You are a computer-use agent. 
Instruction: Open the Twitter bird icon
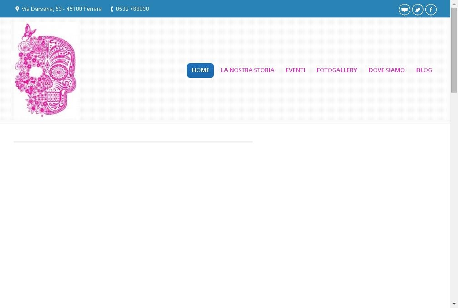click(418, 10)
